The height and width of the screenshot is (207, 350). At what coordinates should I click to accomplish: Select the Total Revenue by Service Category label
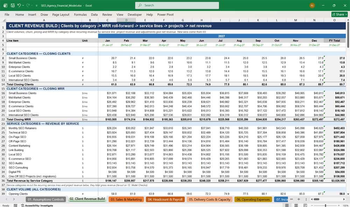[44, 181]
